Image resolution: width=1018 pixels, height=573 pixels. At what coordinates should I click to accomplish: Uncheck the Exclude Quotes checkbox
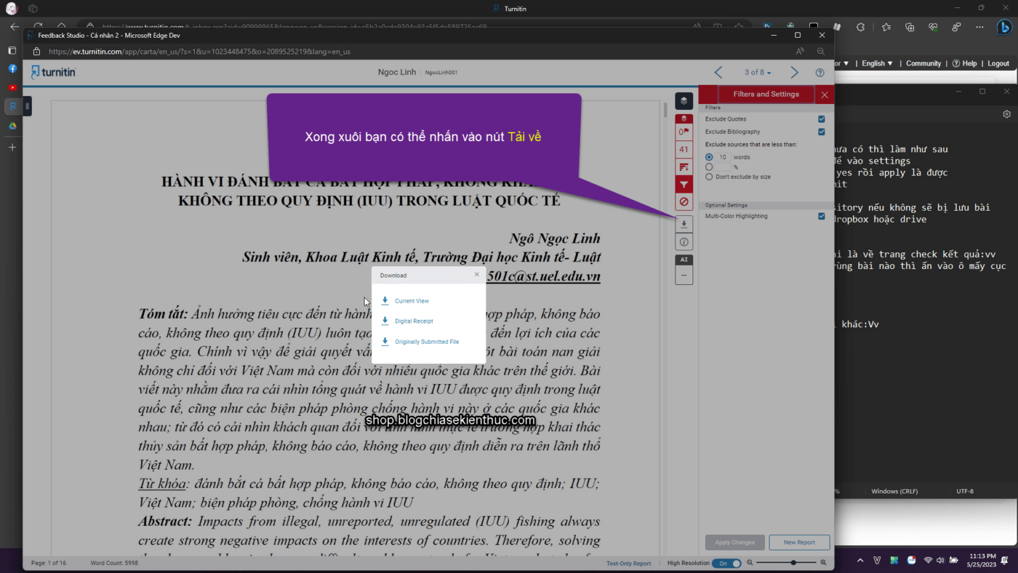(x=821, y=119)
